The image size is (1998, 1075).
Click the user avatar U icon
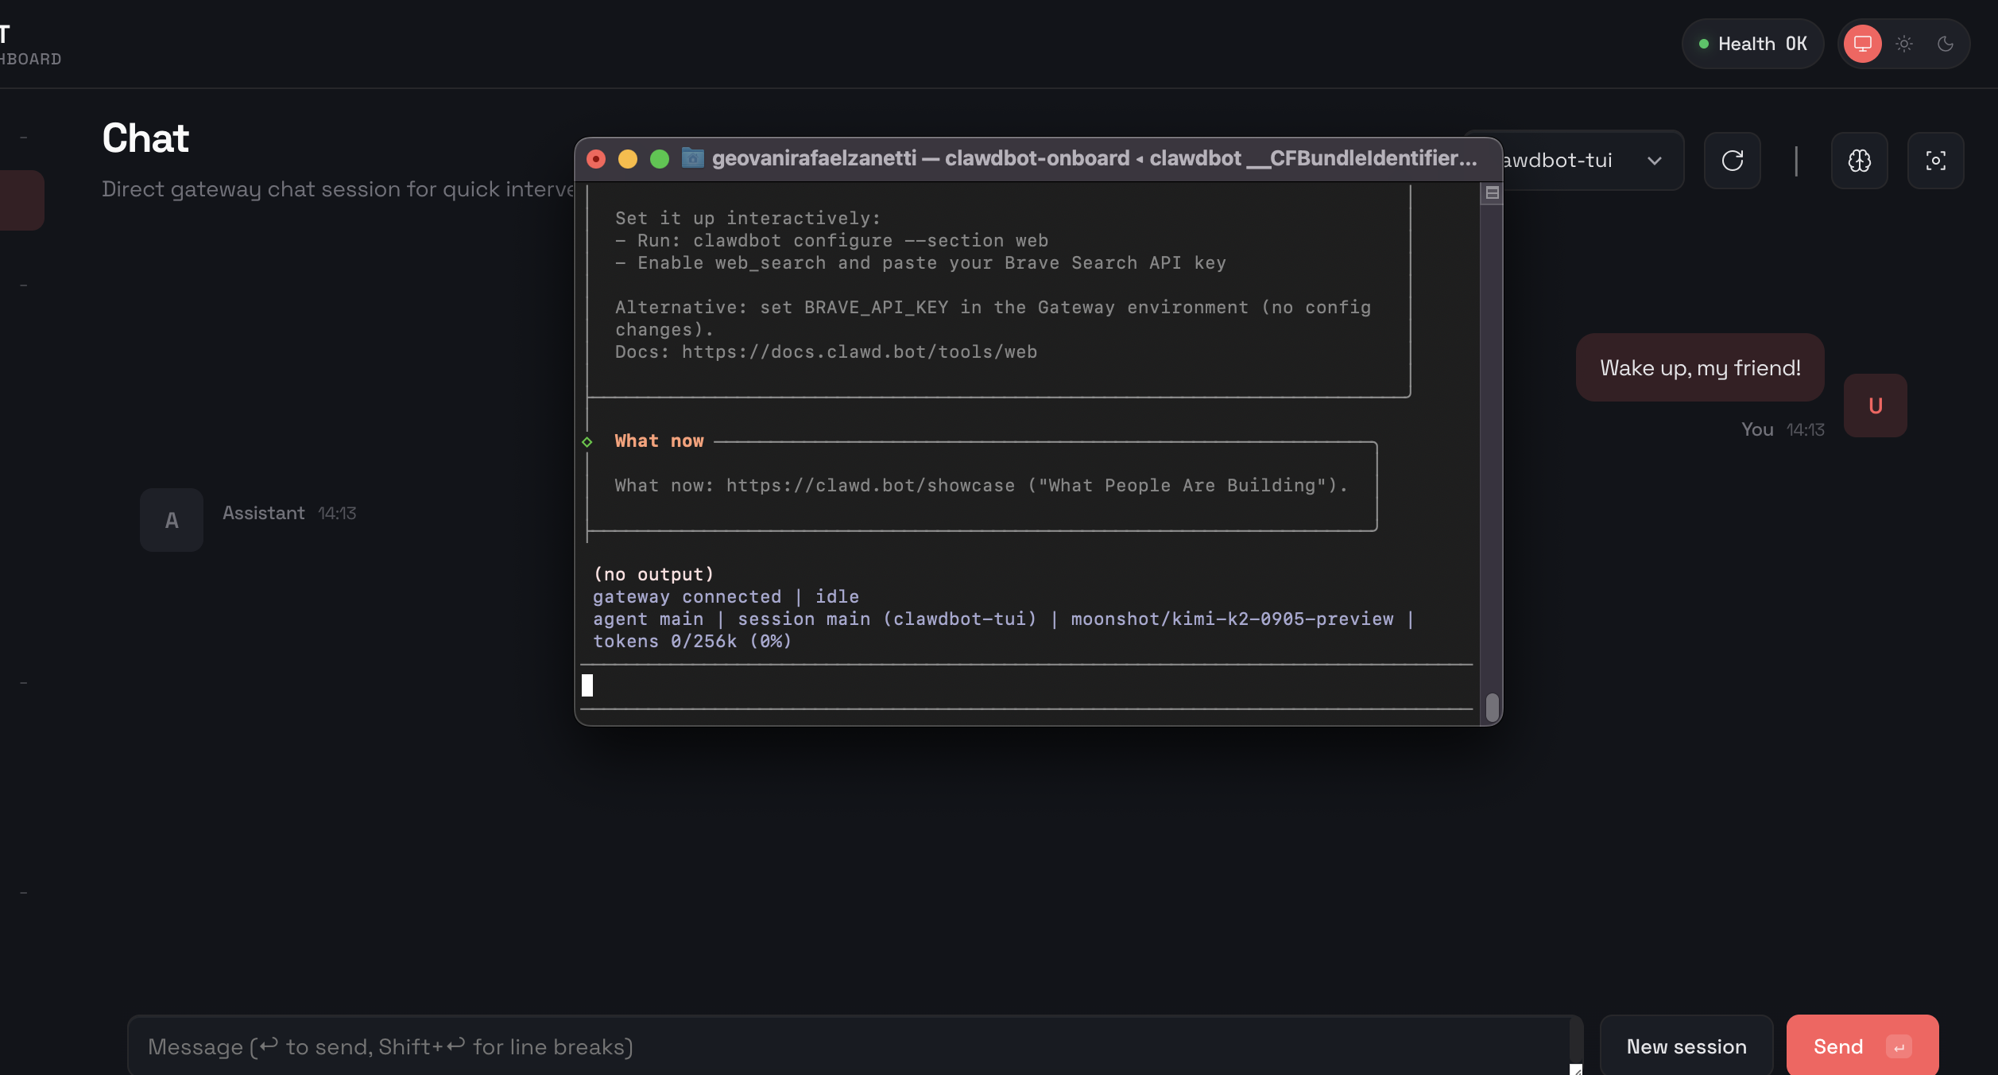[x=1875, y=406]
